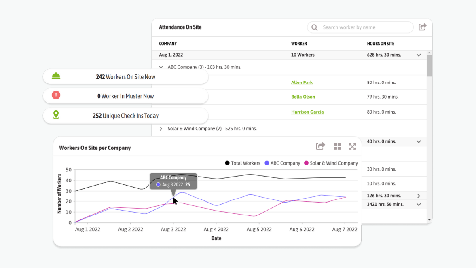Click the WORKER column header

point(299,44)
